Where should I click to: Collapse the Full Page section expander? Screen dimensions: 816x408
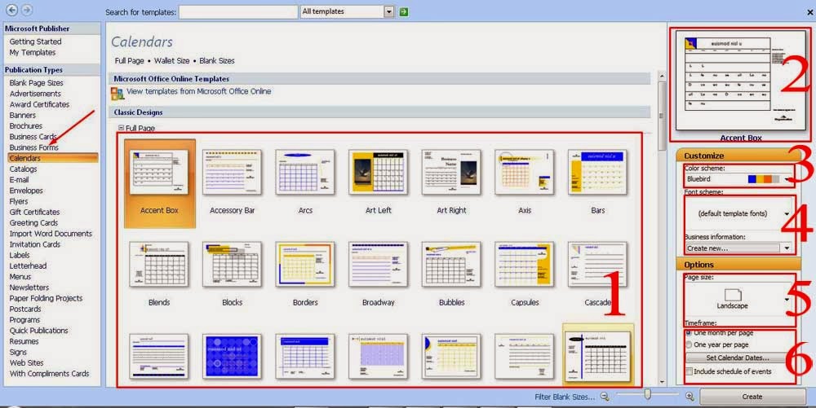click(x=121, y=128)
